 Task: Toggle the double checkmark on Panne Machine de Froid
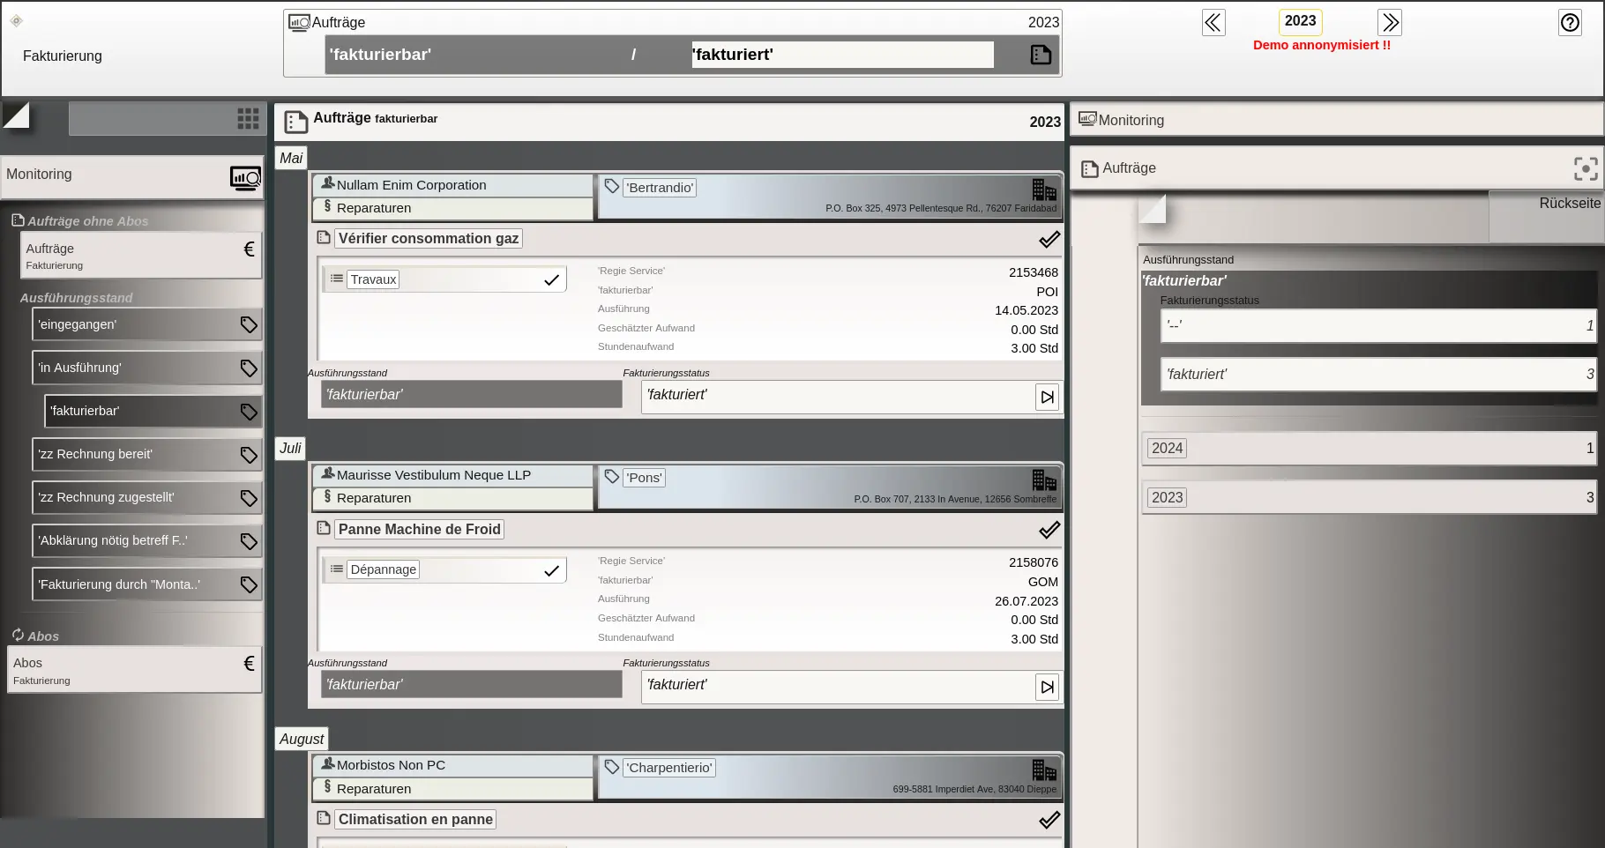coord(1049,530)
